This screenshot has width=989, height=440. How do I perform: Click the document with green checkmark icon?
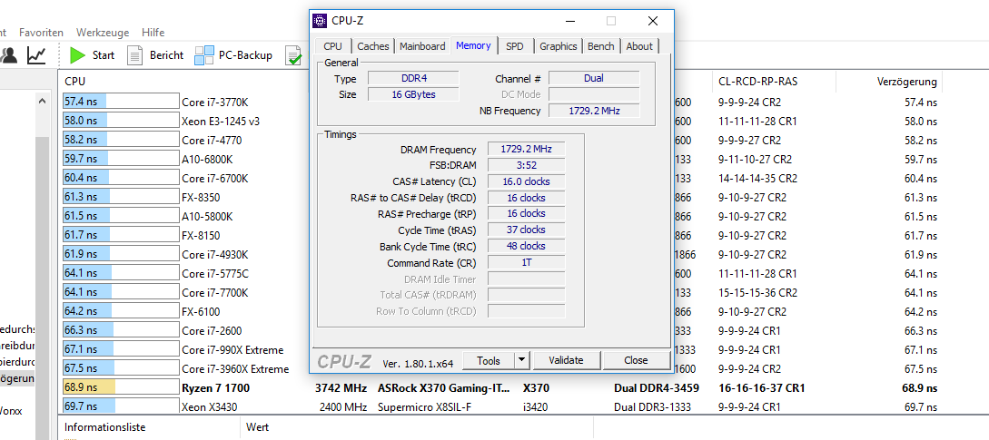(x=293, y=54)
